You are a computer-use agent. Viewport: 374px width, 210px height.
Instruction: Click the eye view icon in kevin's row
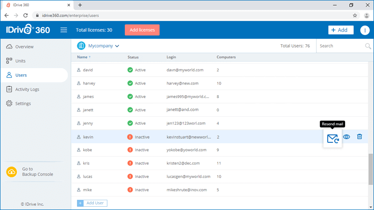tap(346, 137)
